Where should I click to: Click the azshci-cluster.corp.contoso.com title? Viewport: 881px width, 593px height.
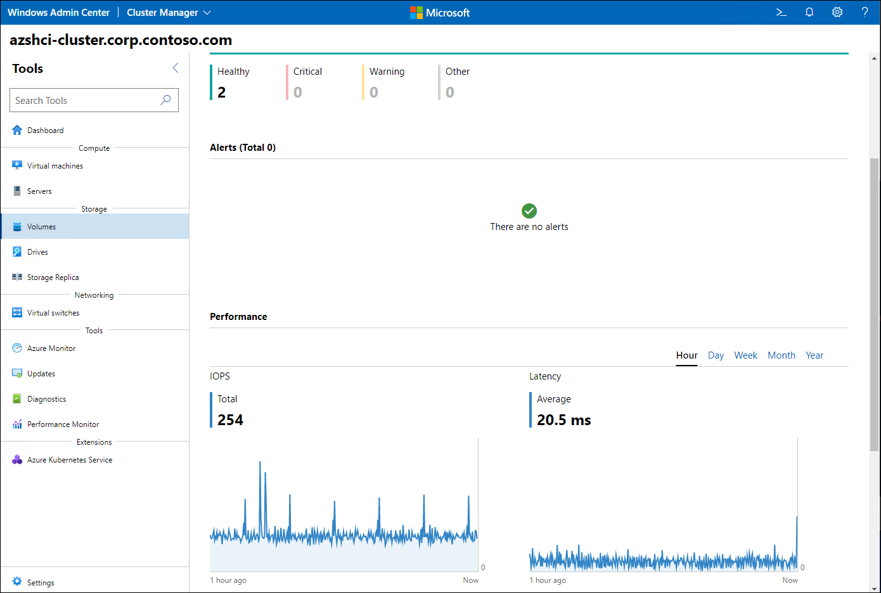pos(120,40)
